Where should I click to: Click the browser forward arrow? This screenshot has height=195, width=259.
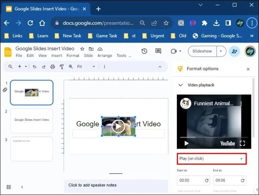coord(18,23)
